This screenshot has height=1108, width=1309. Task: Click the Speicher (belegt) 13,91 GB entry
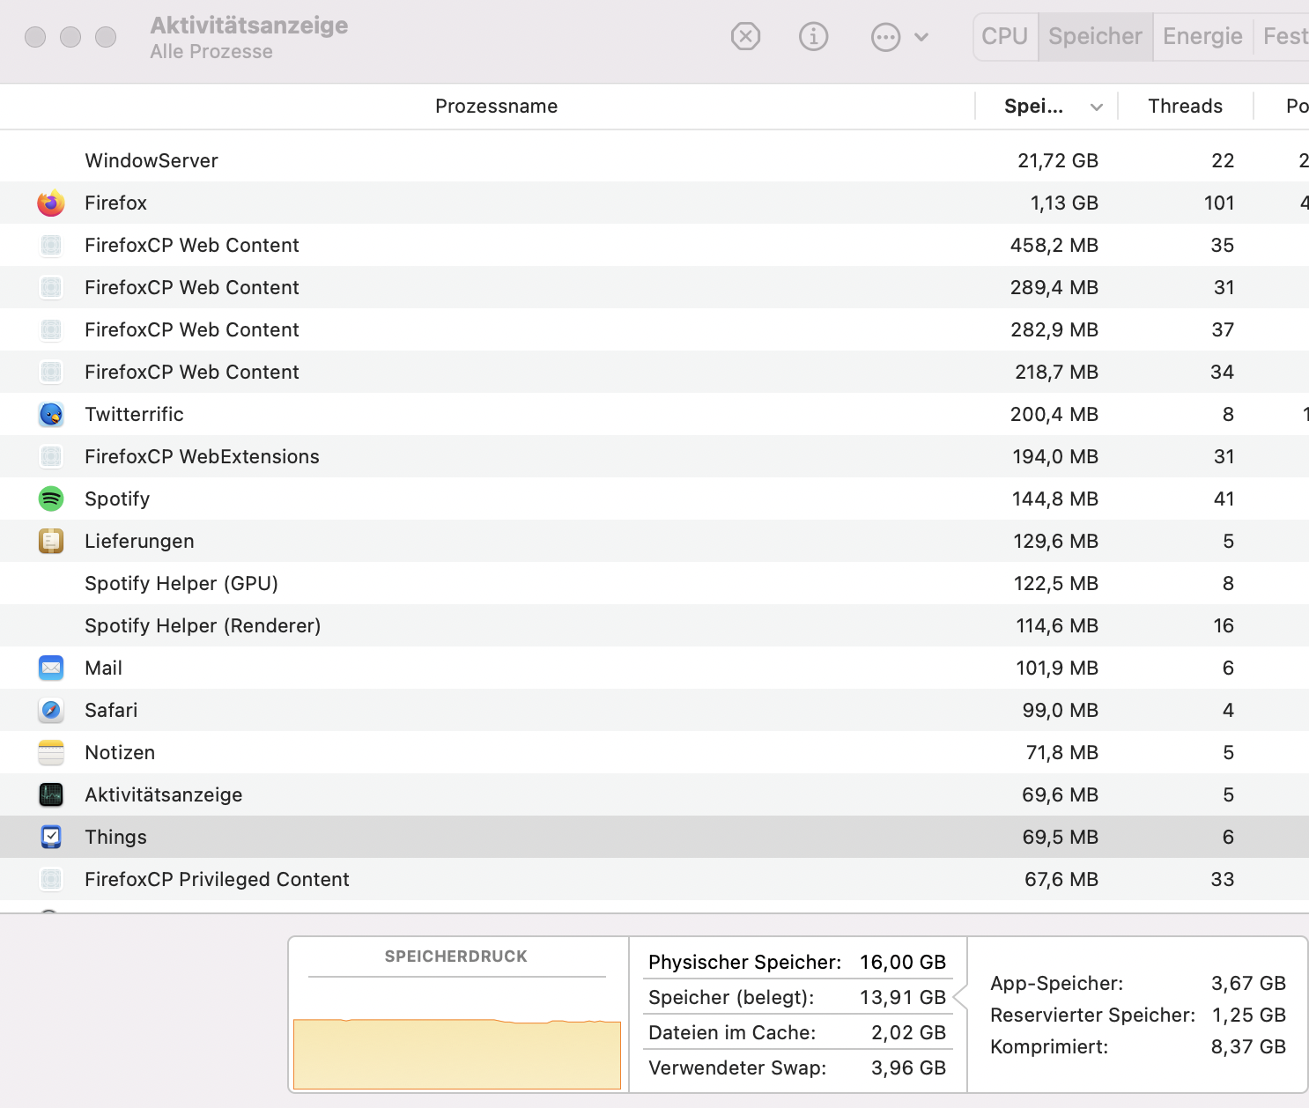[797, 997]
